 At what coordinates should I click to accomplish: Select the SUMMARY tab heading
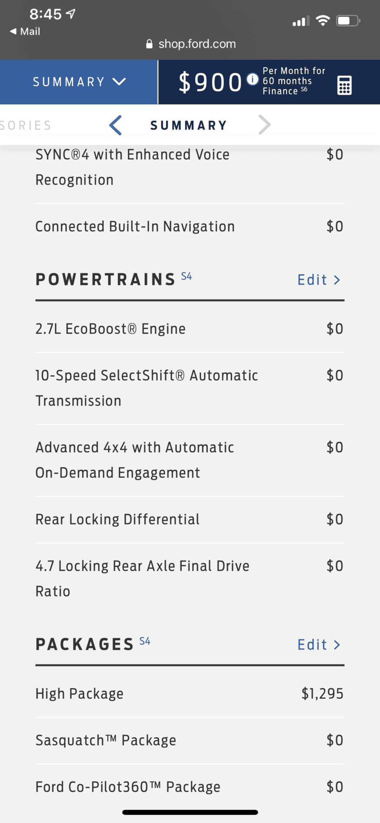coord(189,125)
